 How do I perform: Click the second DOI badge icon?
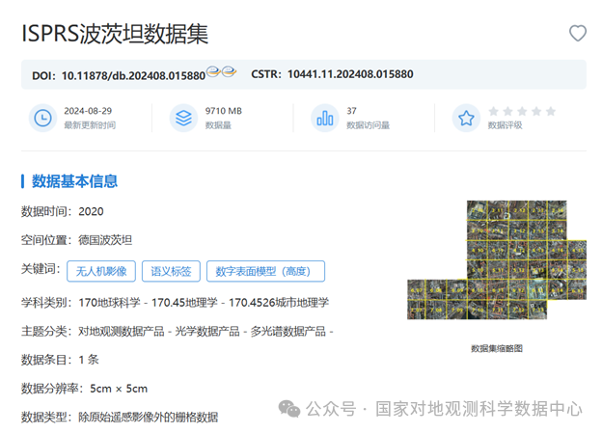coord(229,70)
